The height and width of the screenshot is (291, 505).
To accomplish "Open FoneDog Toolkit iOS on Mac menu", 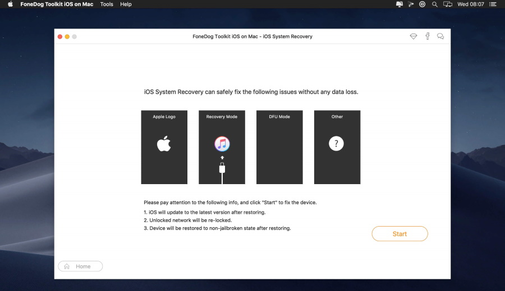I will point(57,4).
